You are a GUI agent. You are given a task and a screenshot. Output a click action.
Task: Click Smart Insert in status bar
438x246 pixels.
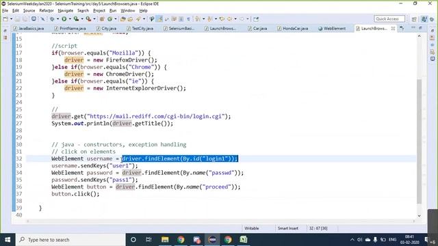pos(287,228)
